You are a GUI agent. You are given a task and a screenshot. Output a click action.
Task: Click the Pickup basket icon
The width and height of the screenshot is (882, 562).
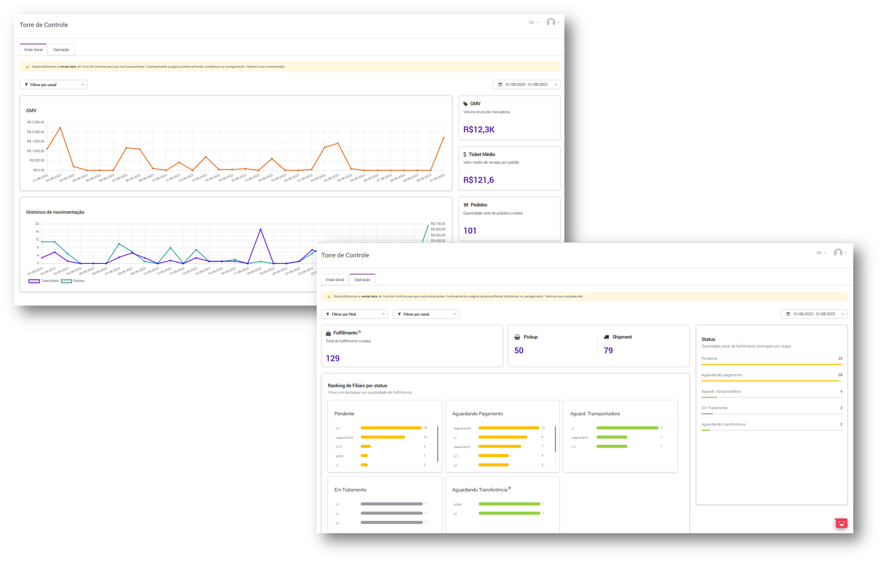coord(517,337)
